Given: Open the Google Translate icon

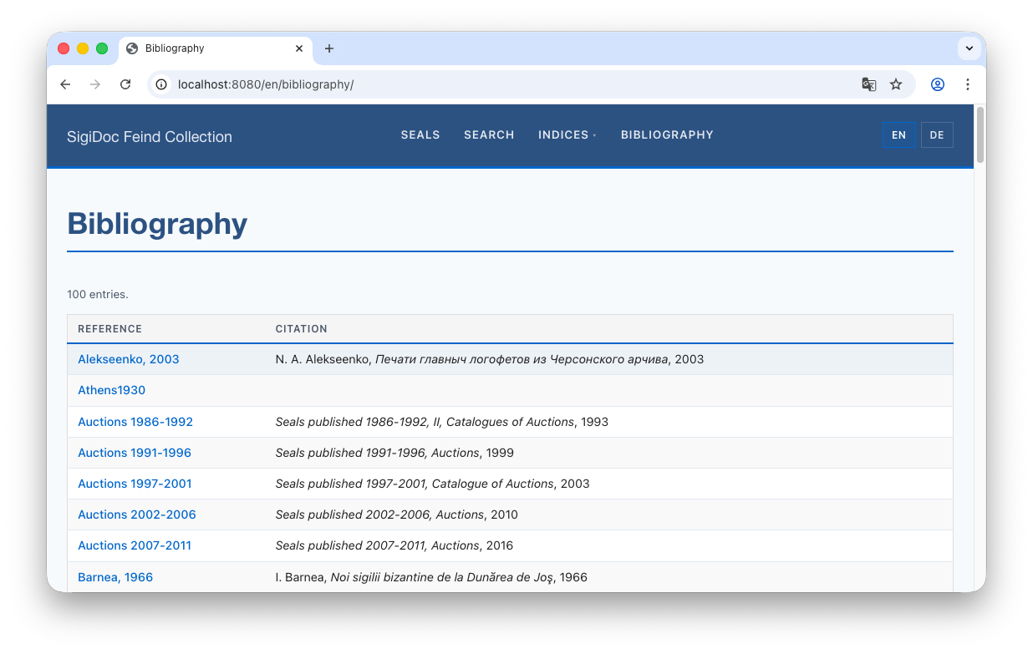Looking at the screenshot, I should click(869, 84).
